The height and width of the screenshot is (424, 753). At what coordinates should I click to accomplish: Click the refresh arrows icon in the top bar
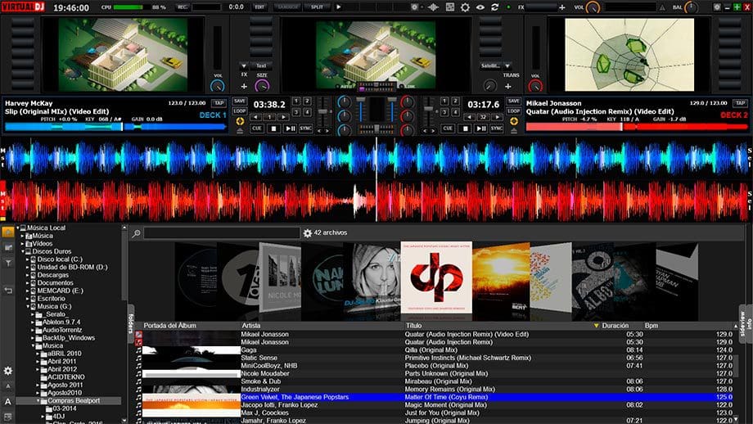click(x=494, y=7)
